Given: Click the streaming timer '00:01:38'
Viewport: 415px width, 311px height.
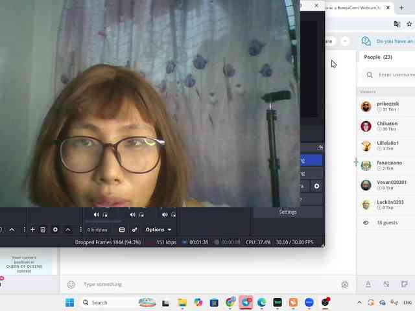Looking at the screenshot, I should pyautogui.click(x=199, y=242).
